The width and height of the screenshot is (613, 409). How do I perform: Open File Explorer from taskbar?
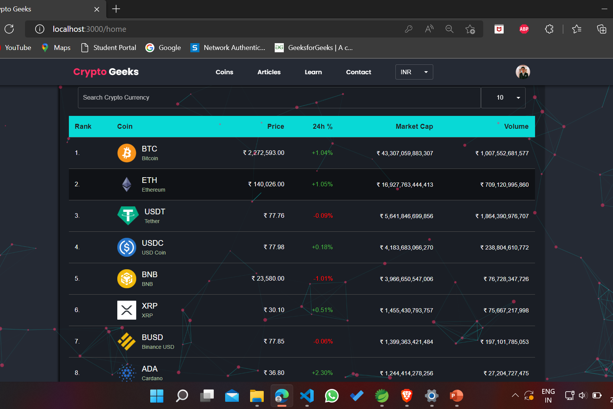tap(257, 396)
